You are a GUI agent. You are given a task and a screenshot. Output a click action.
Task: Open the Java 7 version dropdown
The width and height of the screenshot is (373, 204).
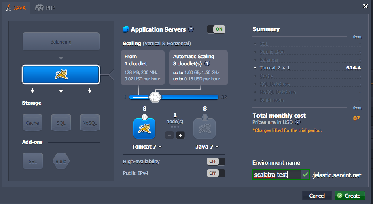coord(207,147)
